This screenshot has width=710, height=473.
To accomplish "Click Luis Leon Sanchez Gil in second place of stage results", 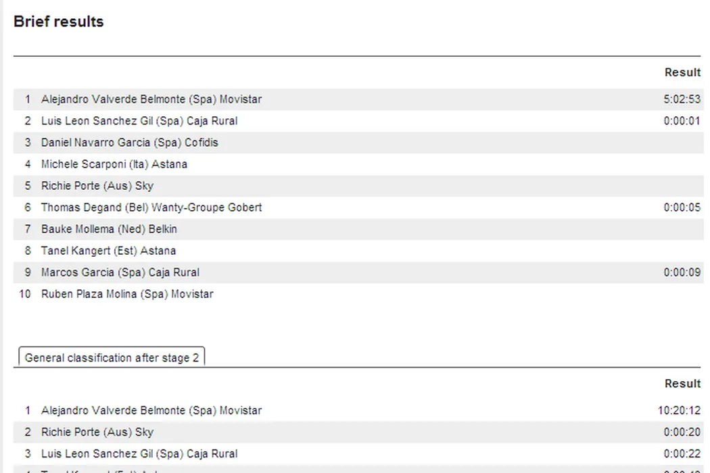I will 139,121.
